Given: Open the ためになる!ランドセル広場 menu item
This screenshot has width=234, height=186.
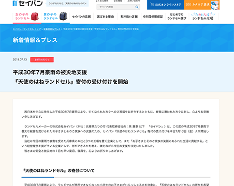Looking at the screenshot, I should point(203,17).
